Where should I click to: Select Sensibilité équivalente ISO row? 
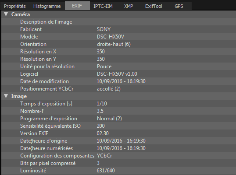pos(118,126)
